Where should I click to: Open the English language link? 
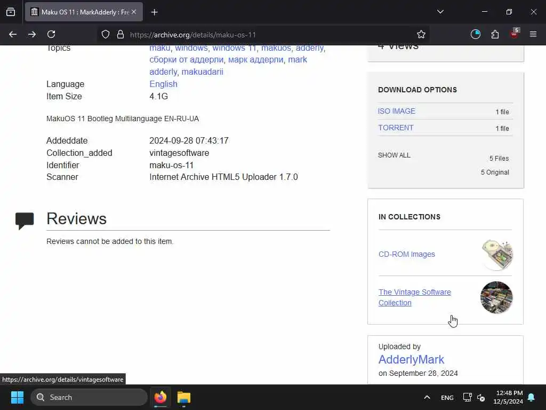[x=163, y=84]
